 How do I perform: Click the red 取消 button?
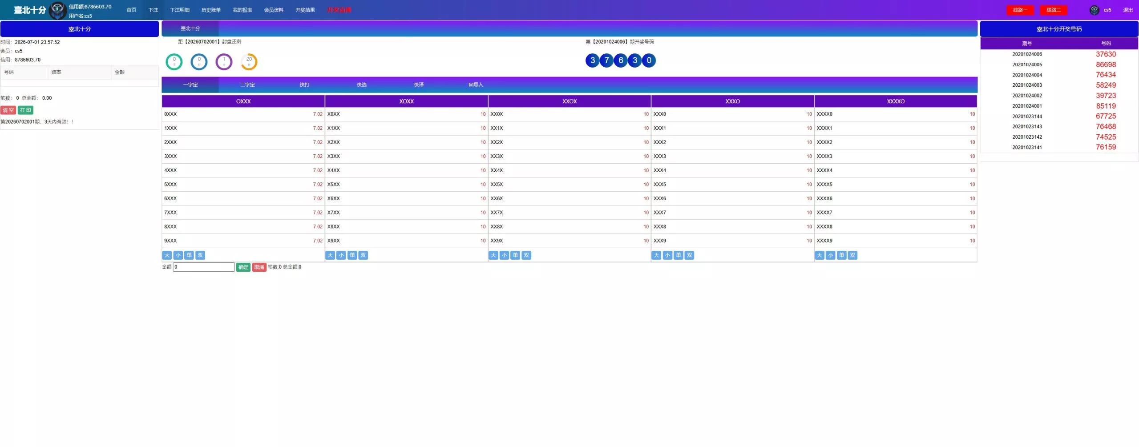click(259, 267)
